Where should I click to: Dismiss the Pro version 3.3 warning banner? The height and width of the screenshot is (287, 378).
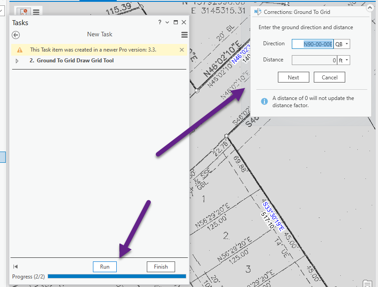pyautogui.click(x=181, y=50)
